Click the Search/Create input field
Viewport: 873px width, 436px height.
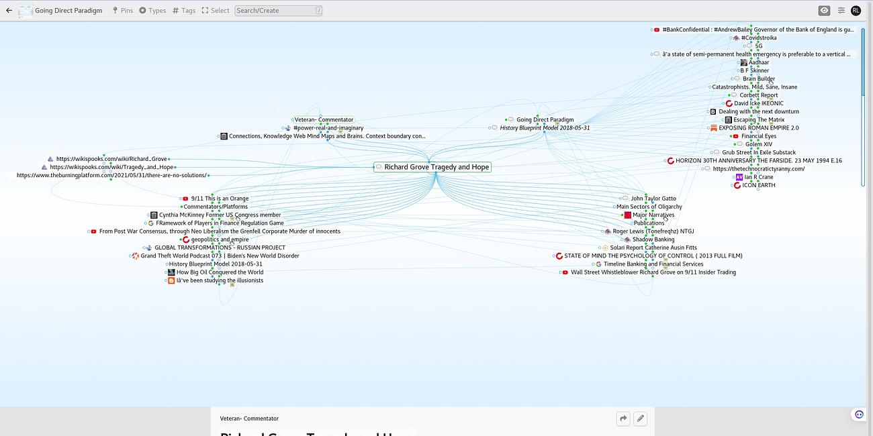pyautogui.click(x=279, y=11)
